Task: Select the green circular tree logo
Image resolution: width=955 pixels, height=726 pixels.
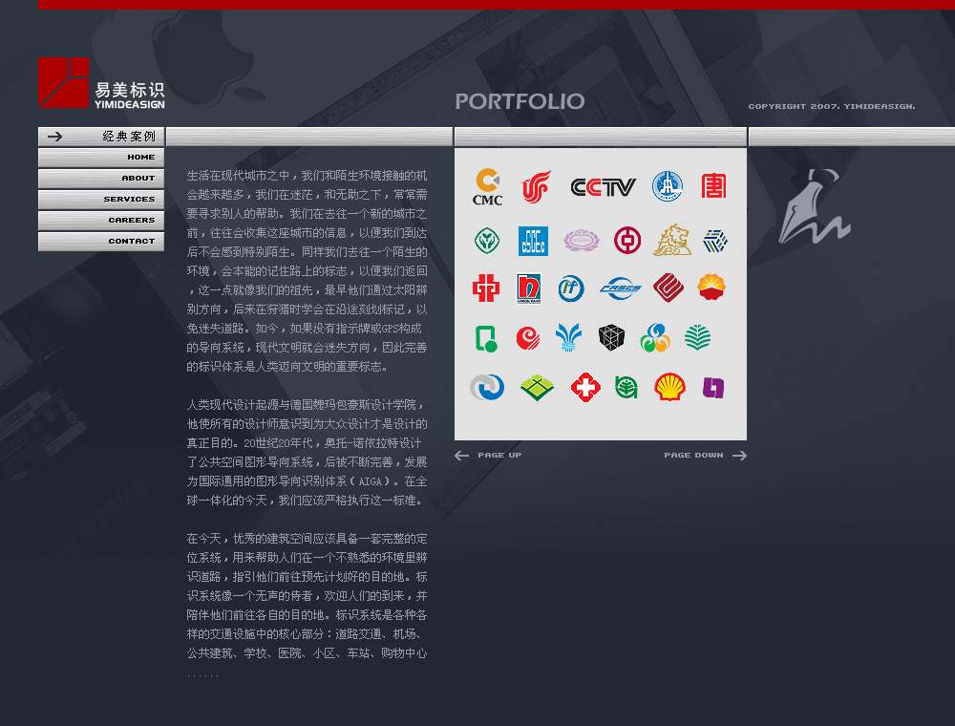Action: (x=626, y=388)
